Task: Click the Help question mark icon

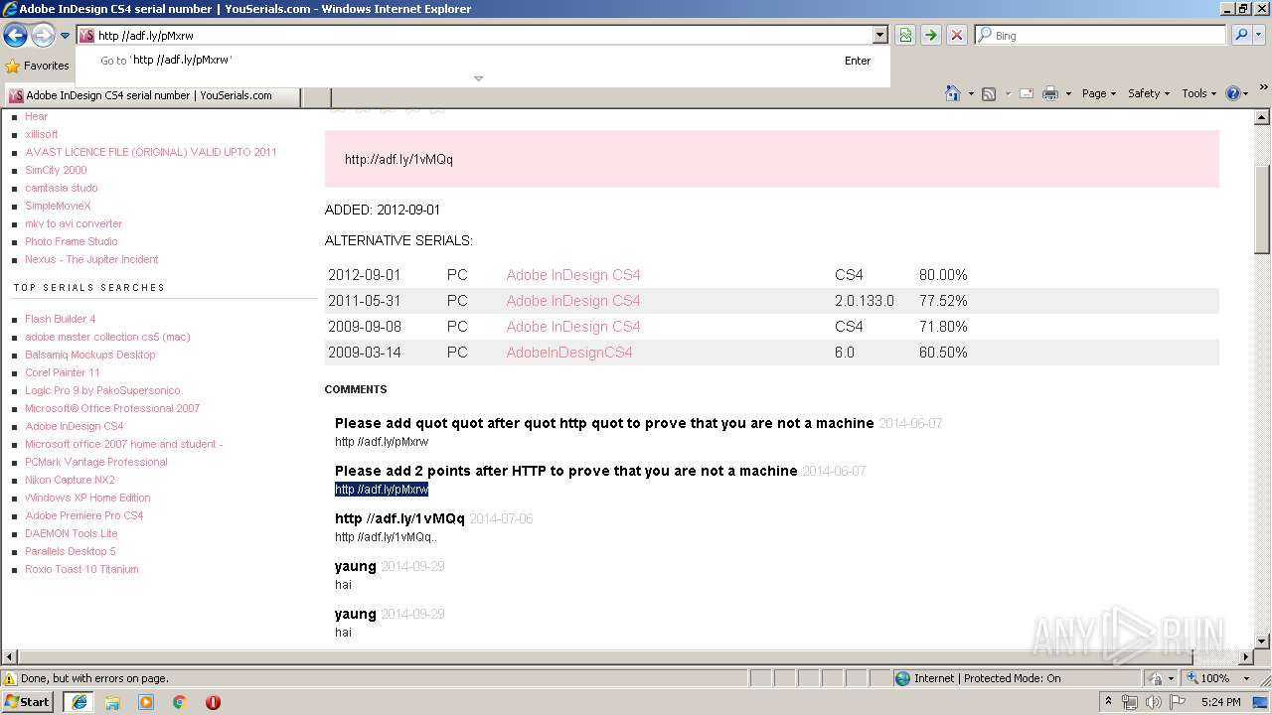Action: tap(1233, 93)
